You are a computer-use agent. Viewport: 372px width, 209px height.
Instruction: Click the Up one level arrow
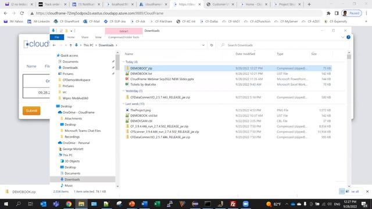point(70,45)
